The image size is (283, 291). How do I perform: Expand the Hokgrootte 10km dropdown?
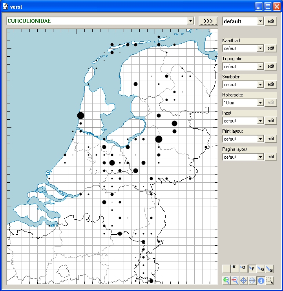coord(260,103)
